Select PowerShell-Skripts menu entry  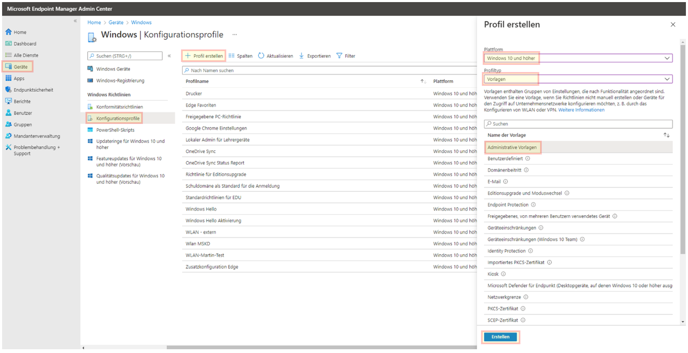[115, 130]
